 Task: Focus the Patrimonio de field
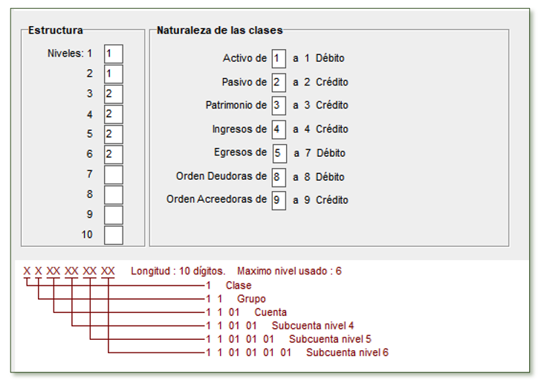(279, 106)
